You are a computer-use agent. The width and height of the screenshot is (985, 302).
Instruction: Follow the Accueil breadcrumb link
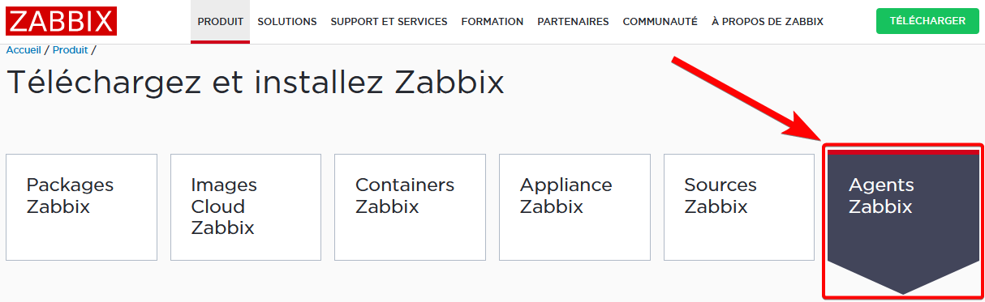(24, 50)
